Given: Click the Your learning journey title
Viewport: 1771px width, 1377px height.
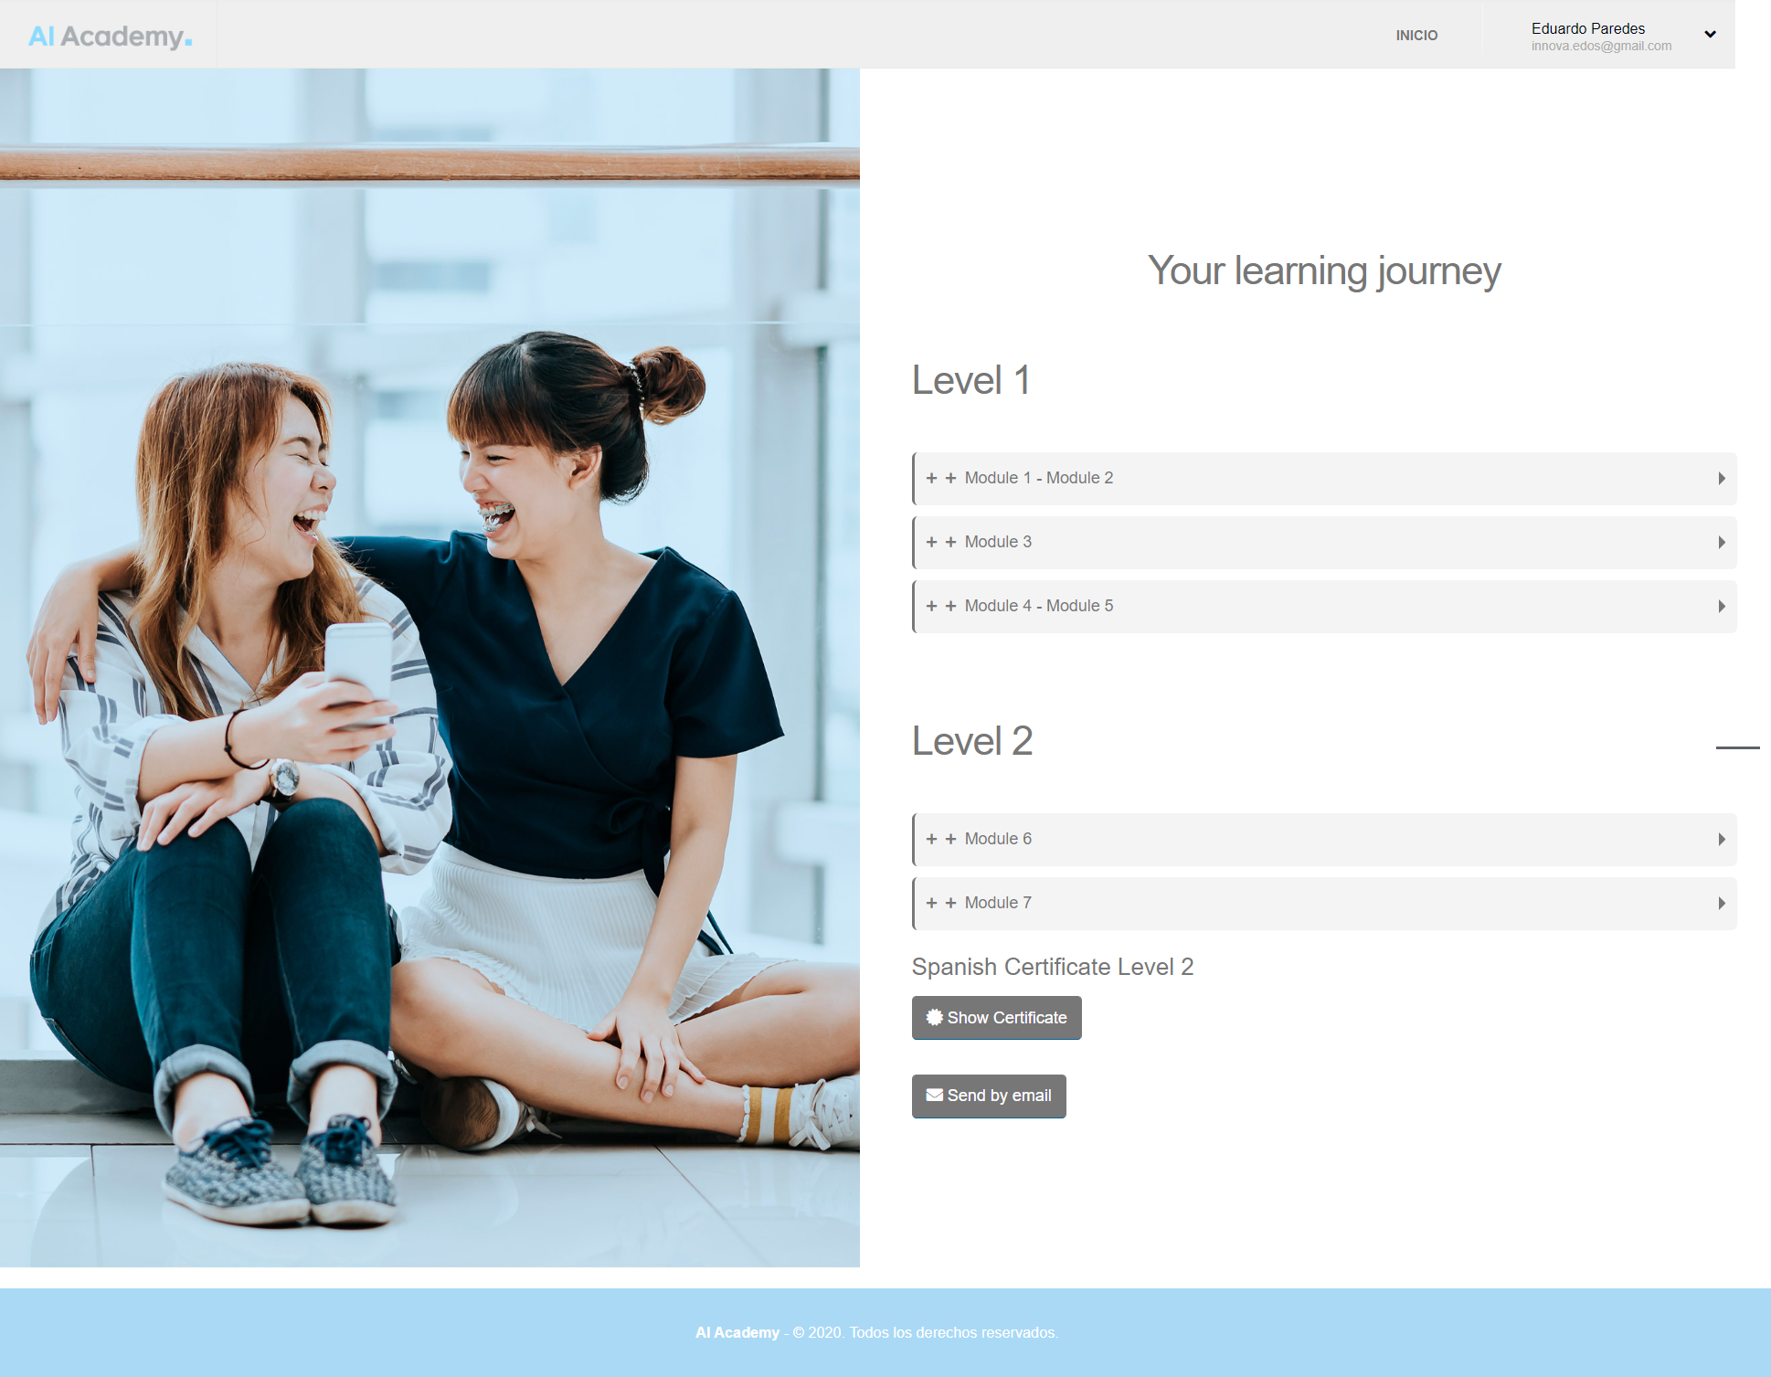Looking at the screenshot, I should coord(1324,271).
